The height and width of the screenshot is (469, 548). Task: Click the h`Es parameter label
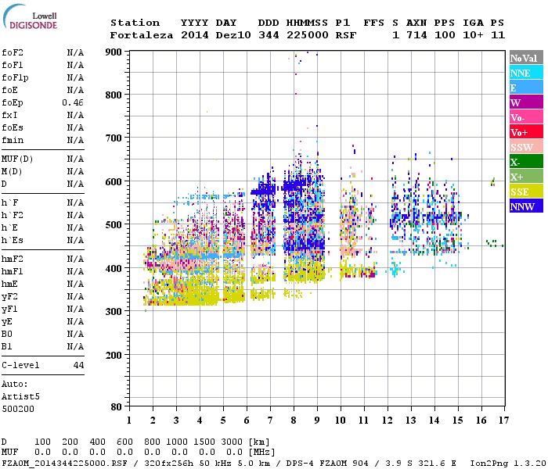[x=13, y=240]
